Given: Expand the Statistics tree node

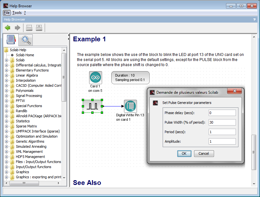Looking at the screenshot, I should [6, 121].
